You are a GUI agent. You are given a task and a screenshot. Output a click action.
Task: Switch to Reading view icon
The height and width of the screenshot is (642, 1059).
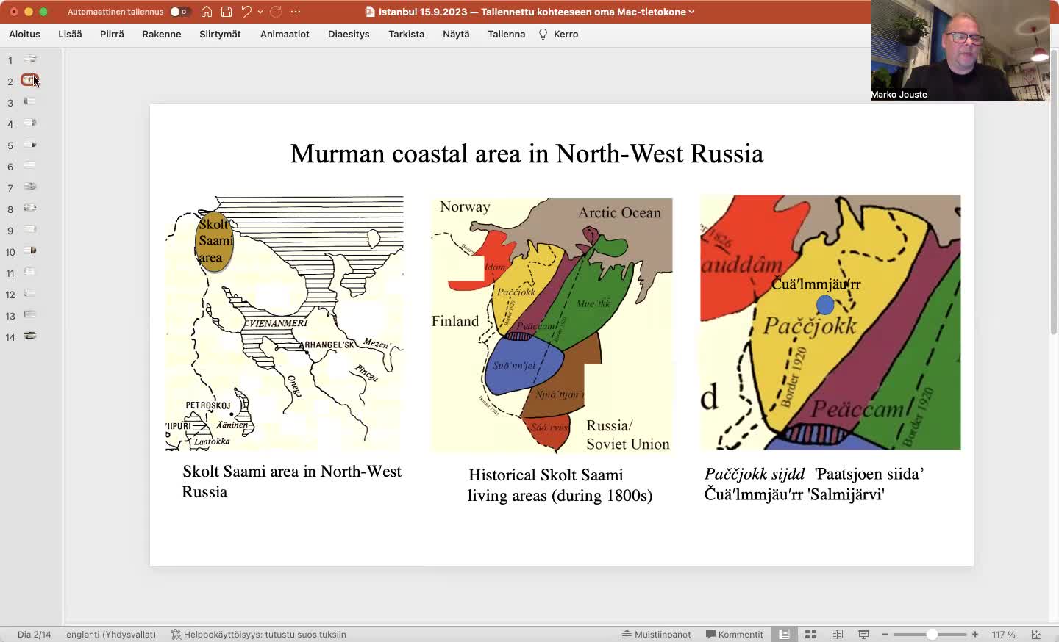837,634
